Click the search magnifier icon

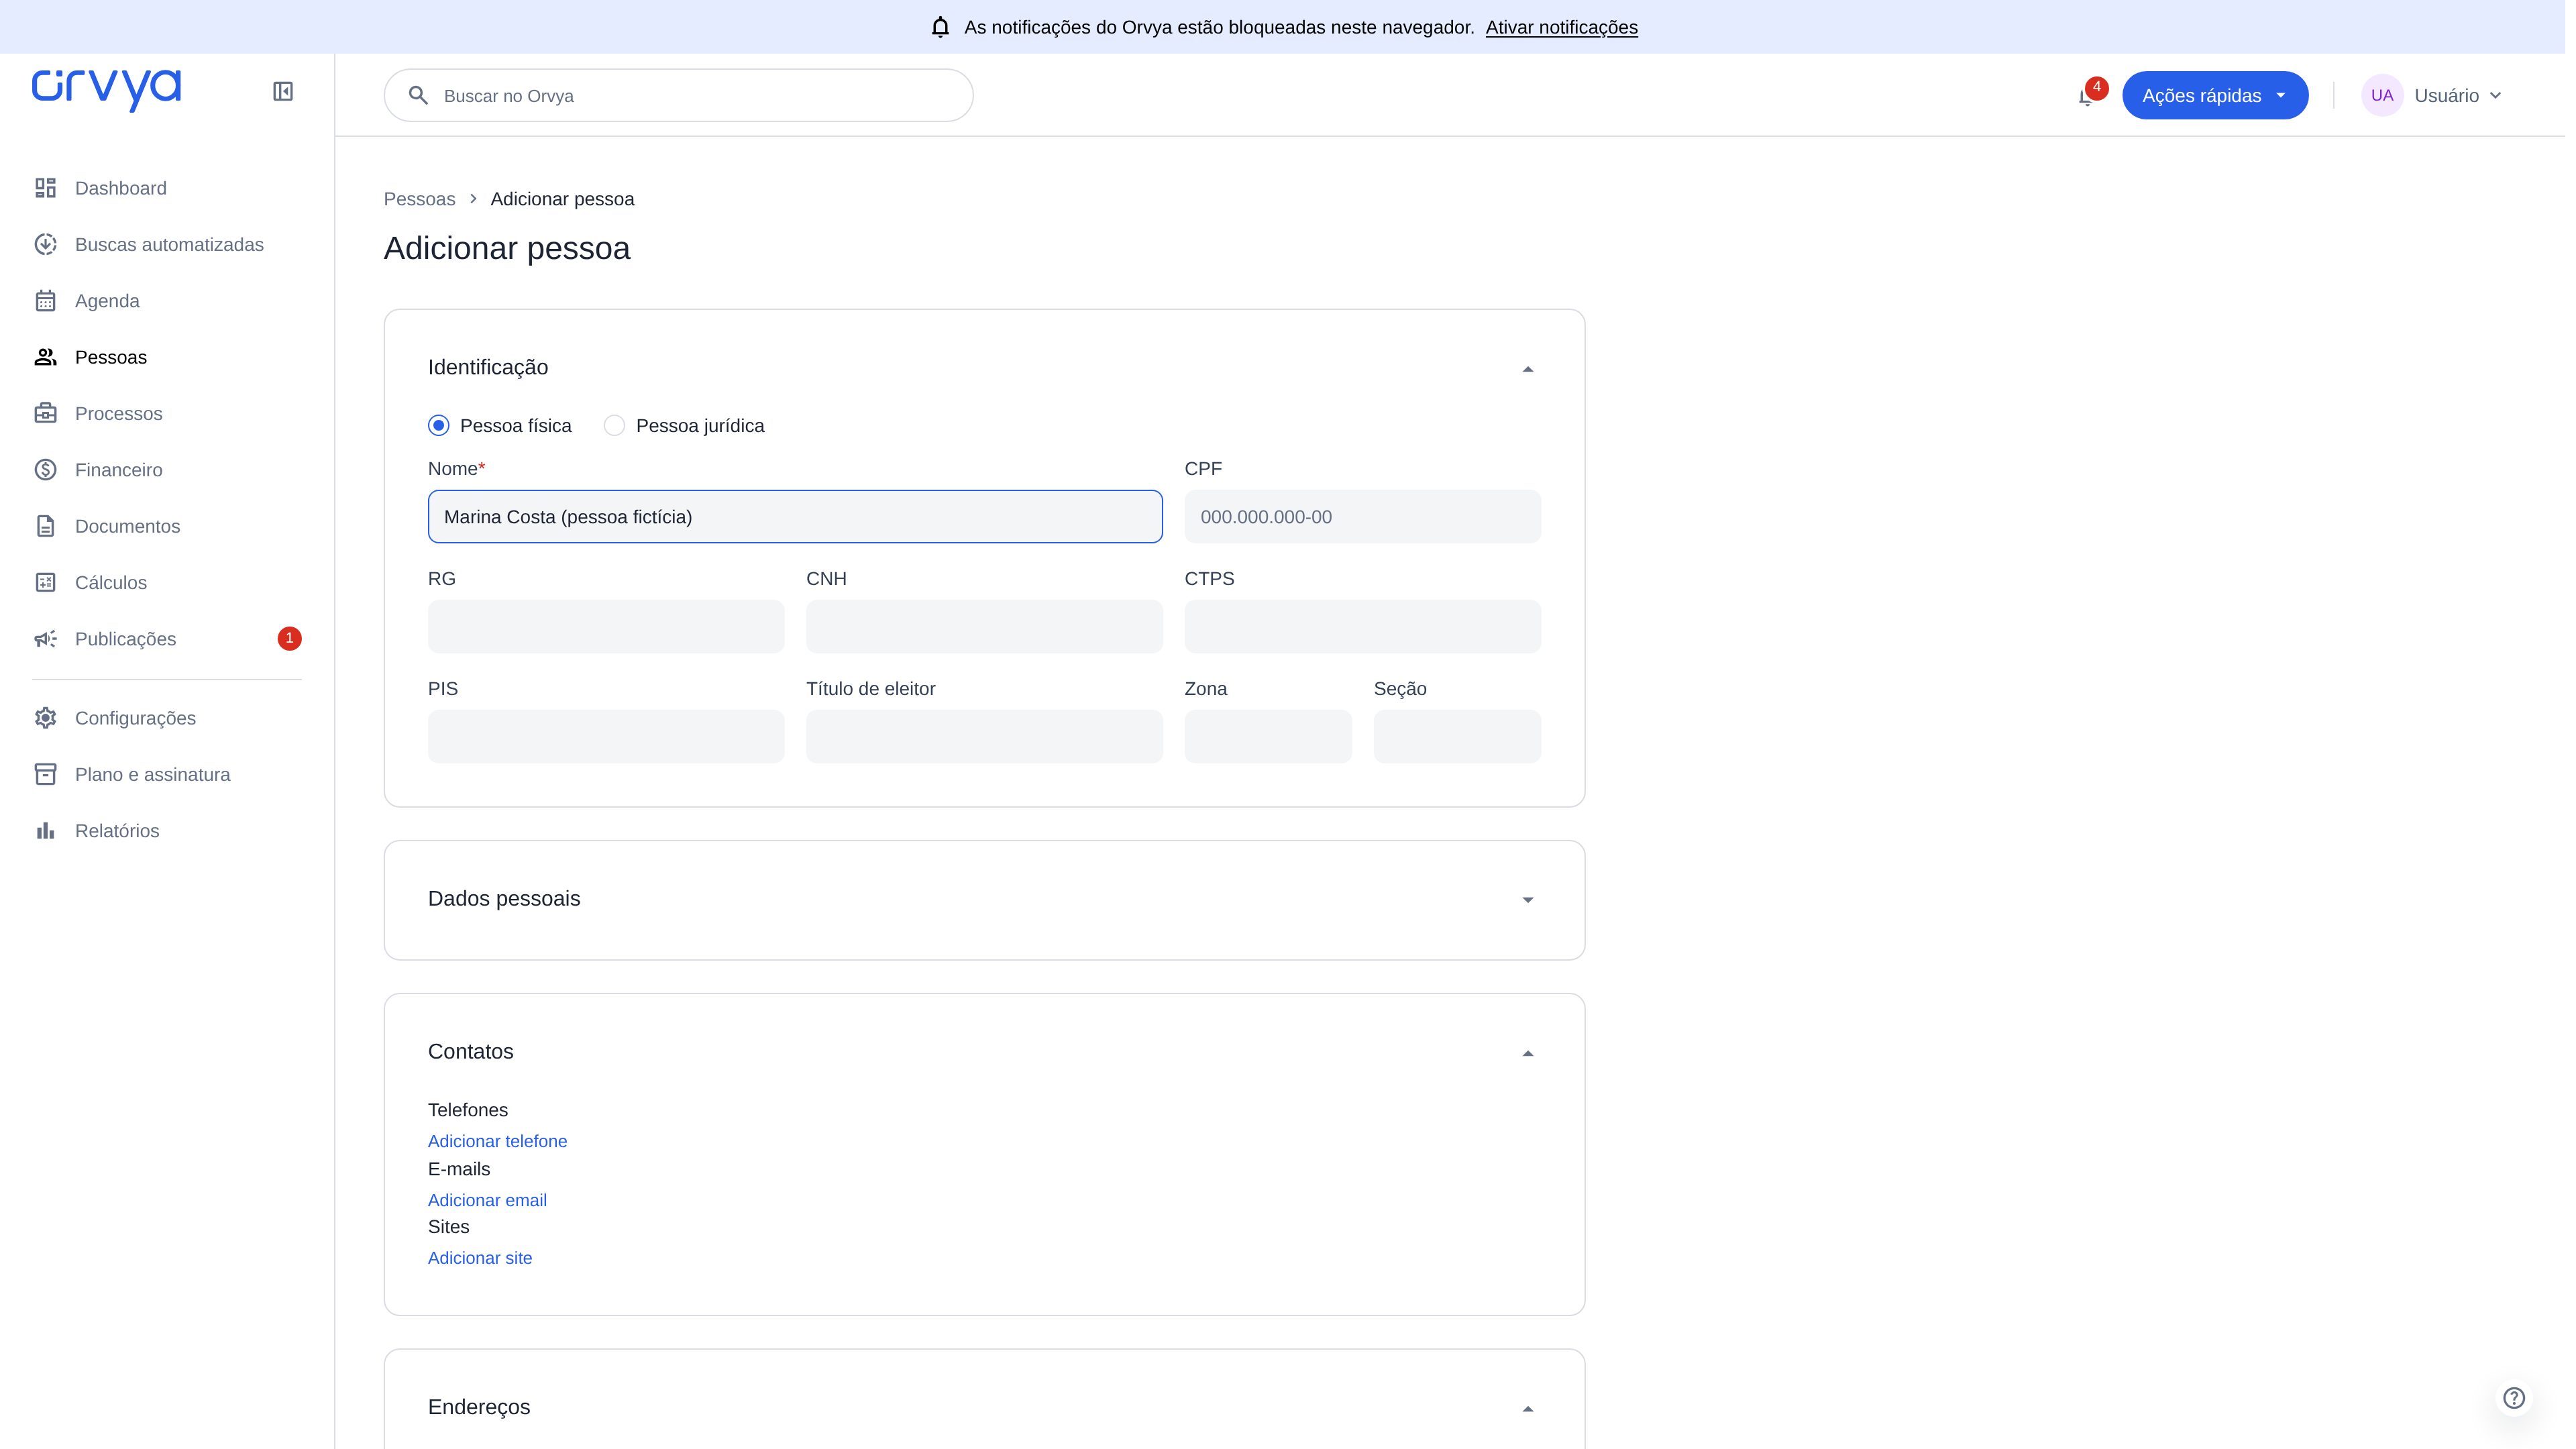coord(418,96)
